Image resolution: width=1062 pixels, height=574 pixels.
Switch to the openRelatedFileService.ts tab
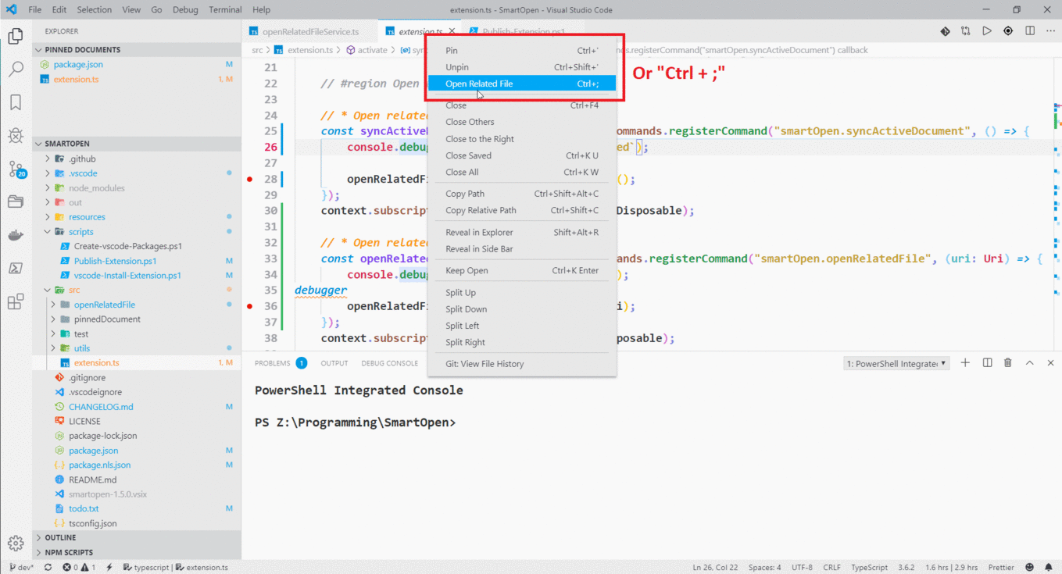click(x=309, y=32)
